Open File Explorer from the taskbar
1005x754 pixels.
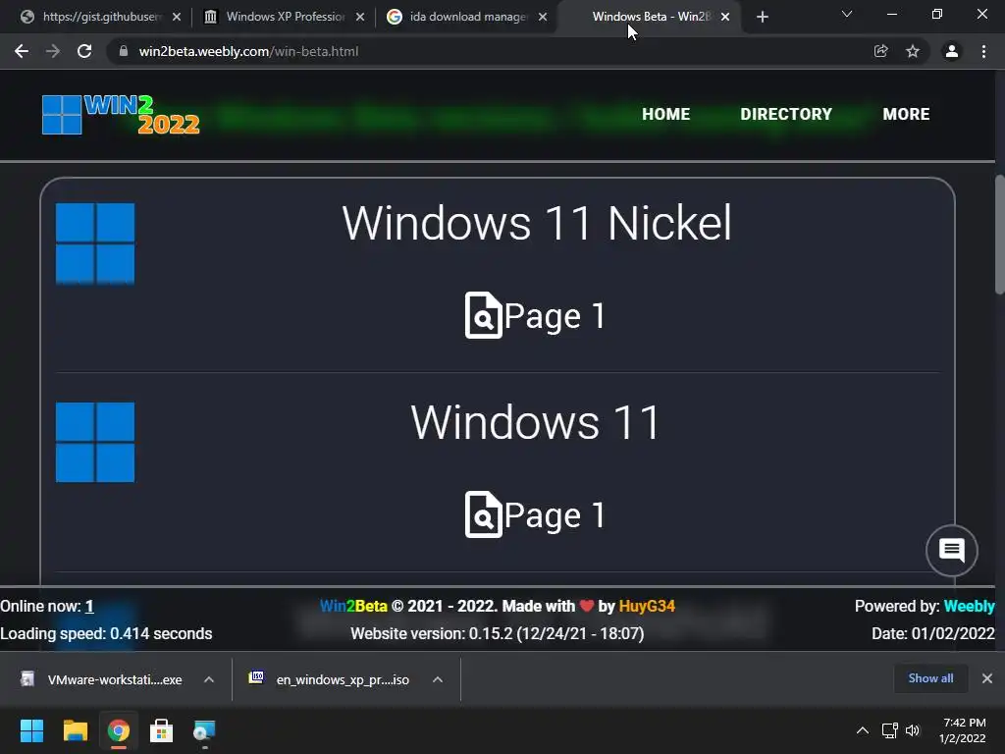pyautogui.click(x=75, y=730)
